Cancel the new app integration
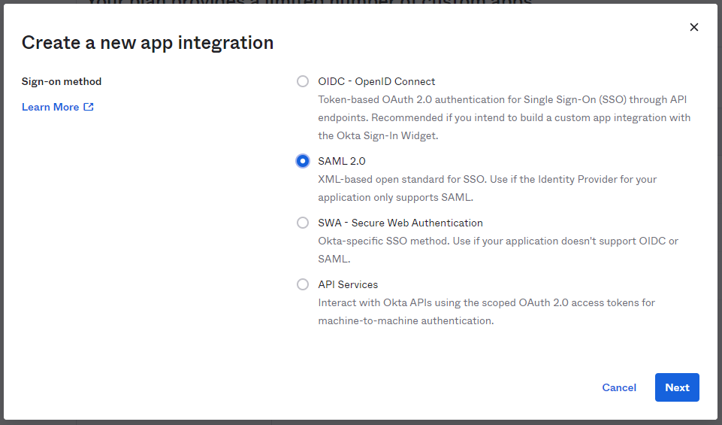The height and width of the screenshot is (425, 722). (619, 387)
